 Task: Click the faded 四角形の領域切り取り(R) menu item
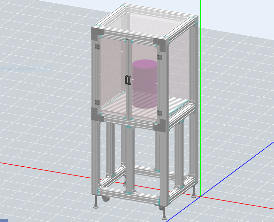(x=21, y=68)
